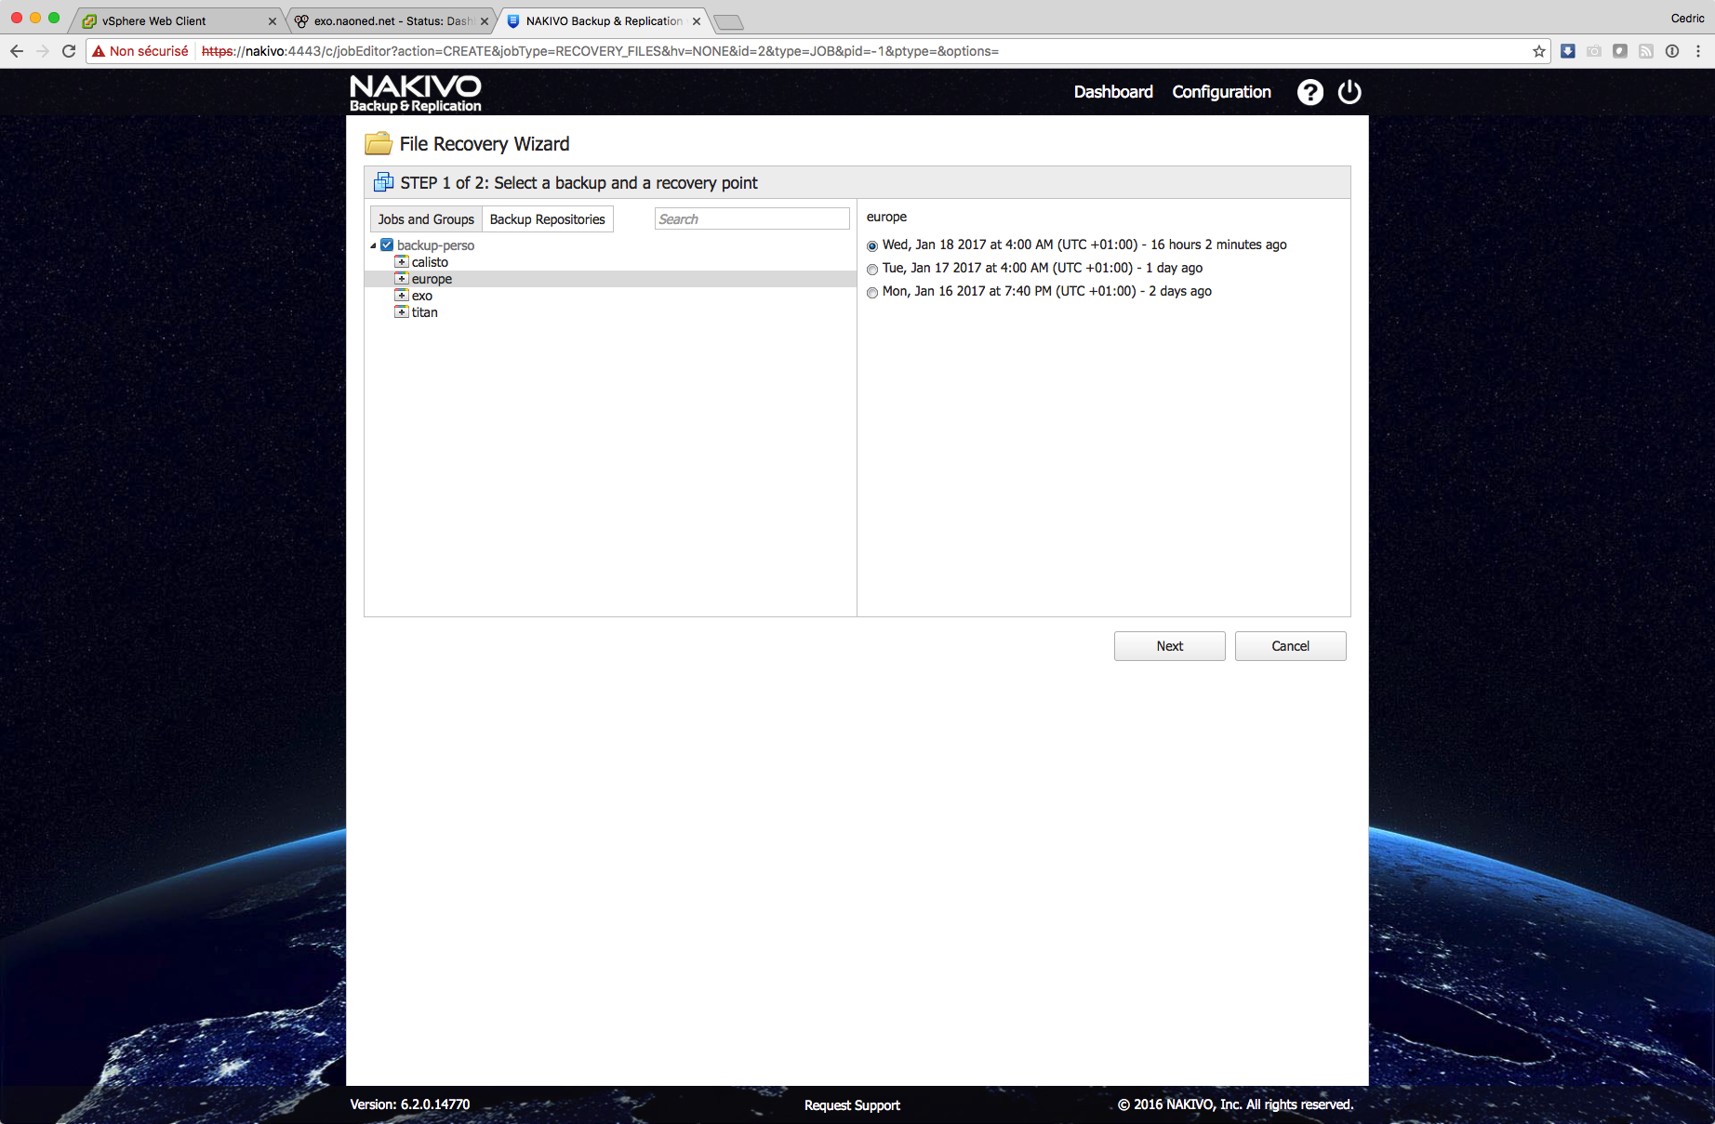Reload the page using browser refresh icon

69,51
